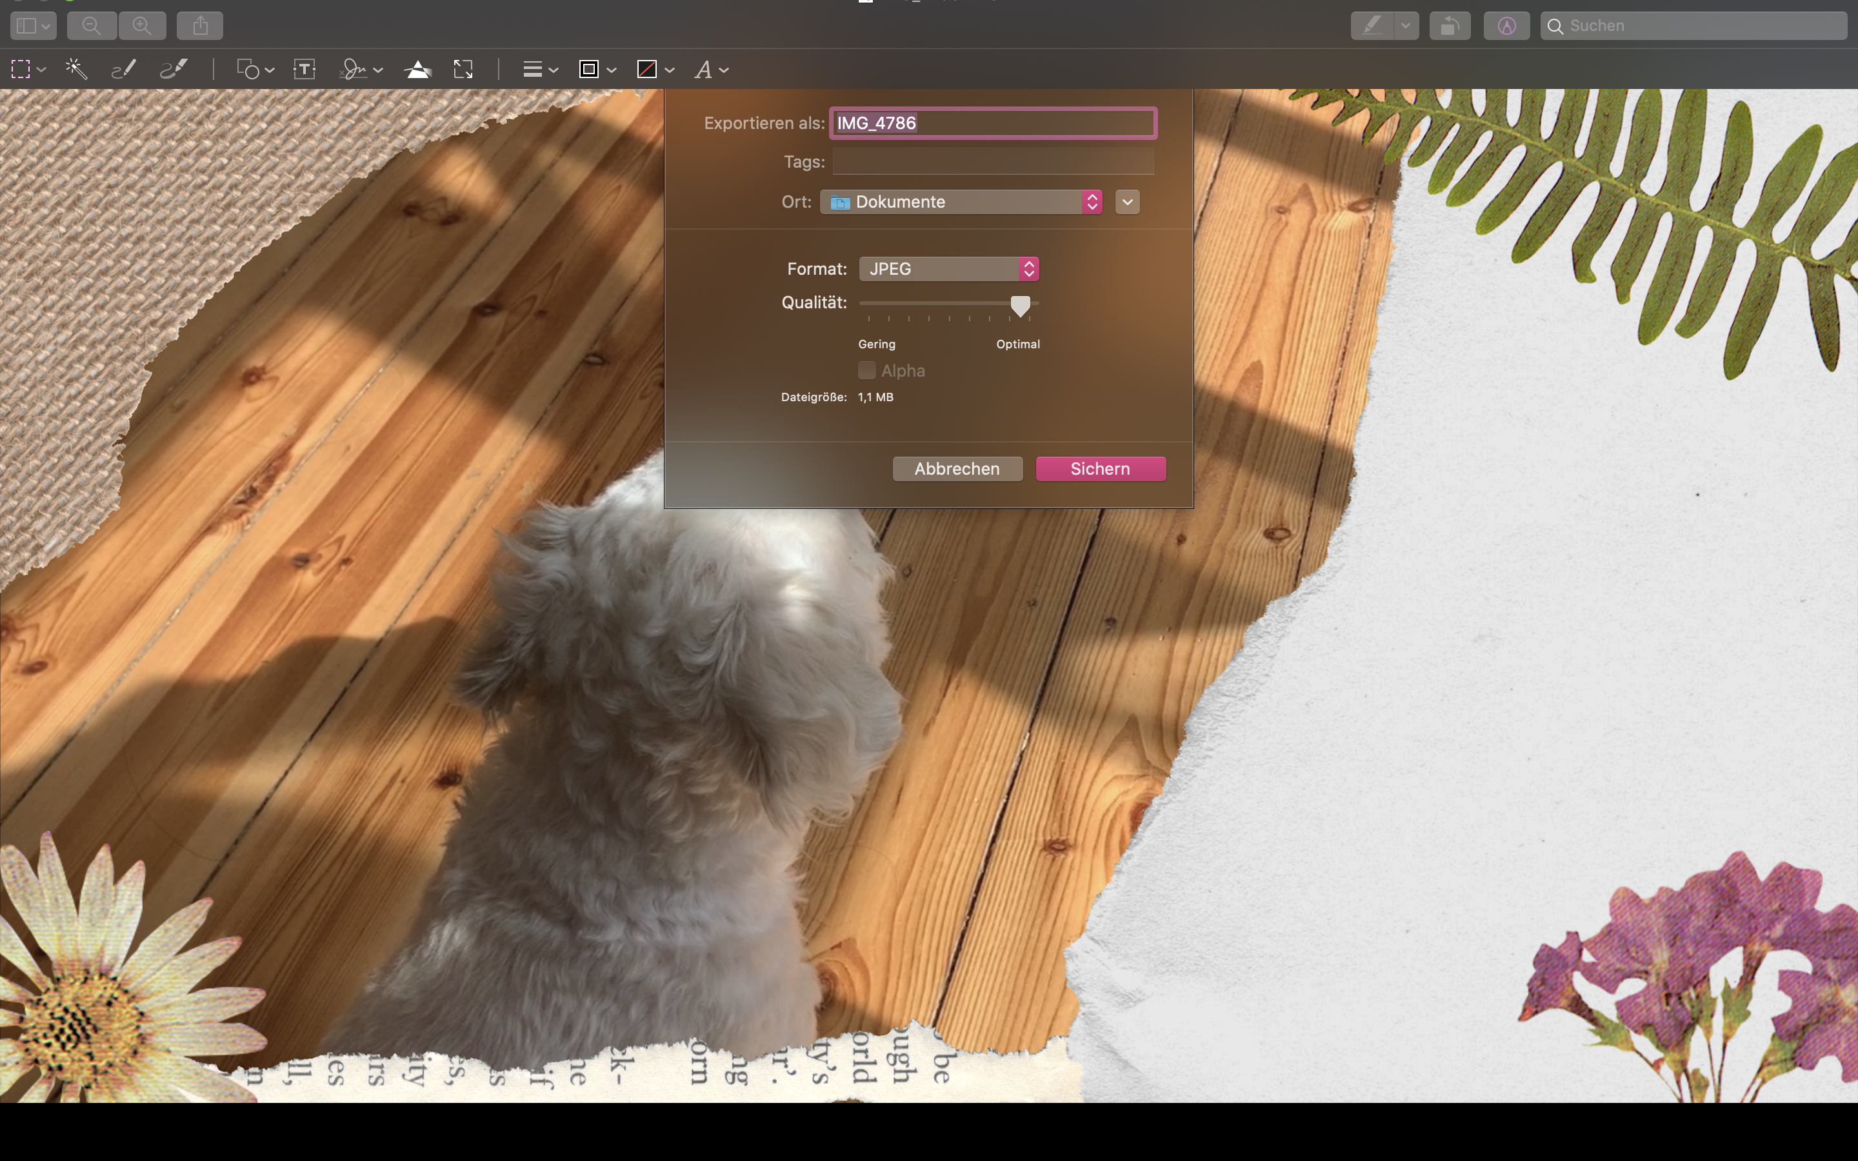Click the rotate image button
This screenshot has width=1858, height=1161.
1450,25
